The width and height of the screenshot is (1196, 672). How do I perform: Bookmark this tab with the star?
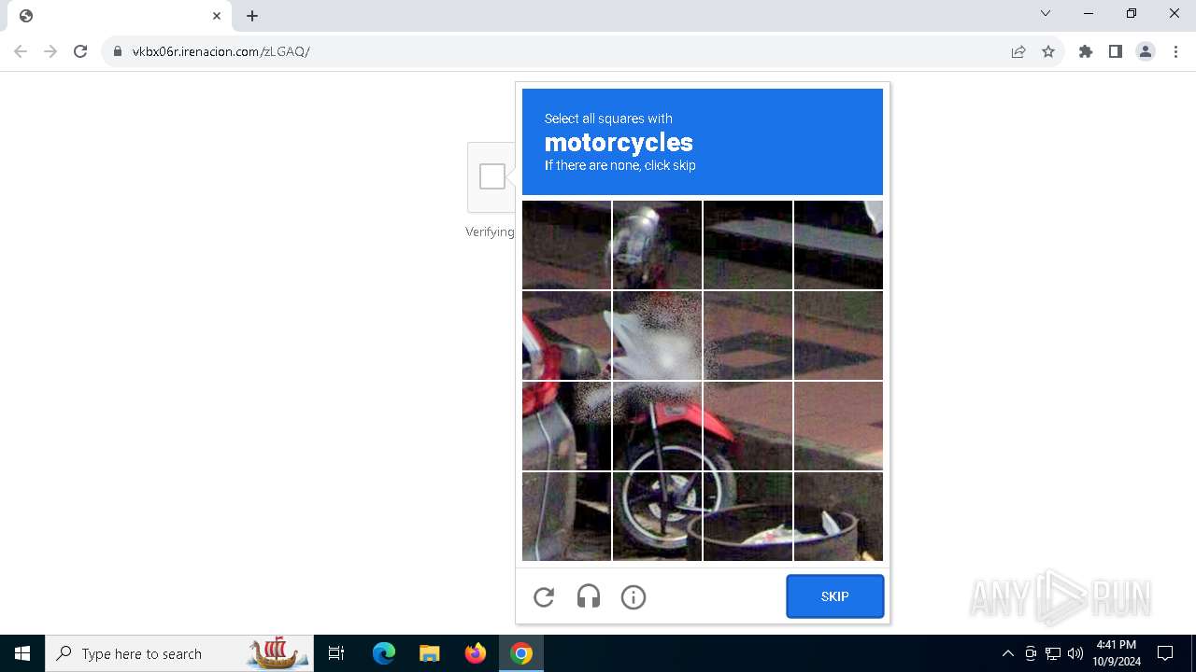click(x=1048, y=51)
